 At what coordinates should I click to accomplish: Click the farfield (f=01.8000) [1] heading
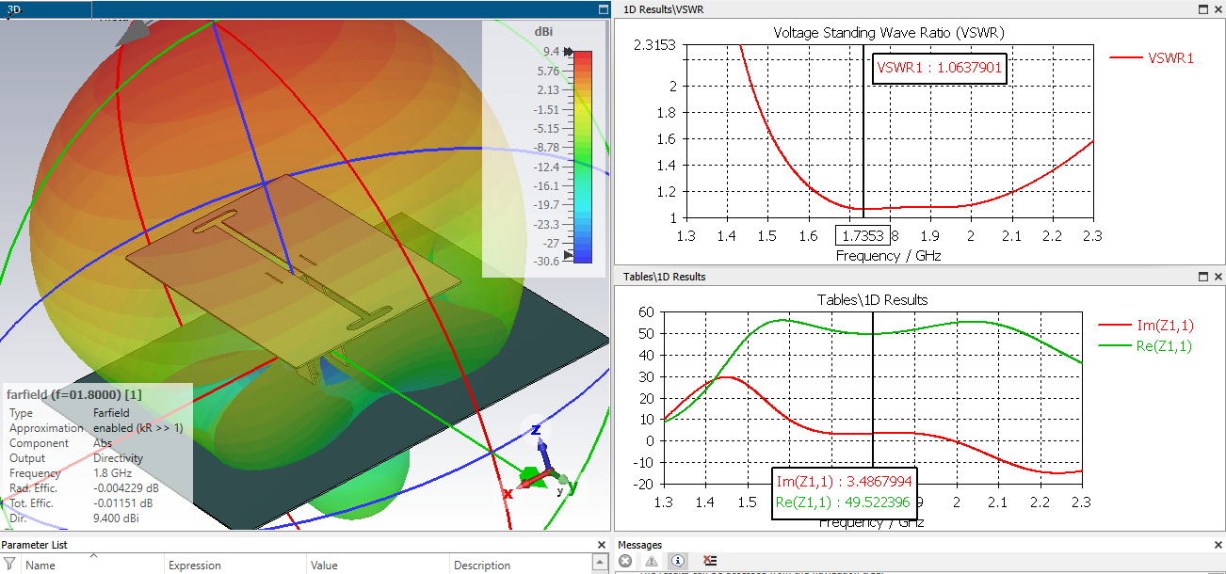[74, 394]
